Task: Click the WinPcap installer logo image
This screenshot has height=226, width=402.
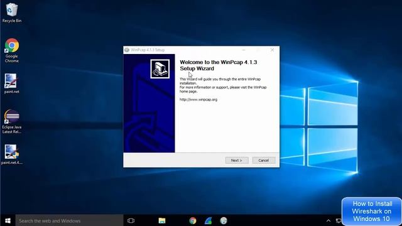Action: click(160, 68)
